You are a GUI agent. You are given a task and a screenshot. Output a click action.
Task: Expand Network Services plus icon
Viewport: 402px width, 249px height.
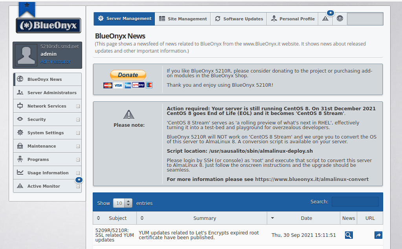[78, 106]
